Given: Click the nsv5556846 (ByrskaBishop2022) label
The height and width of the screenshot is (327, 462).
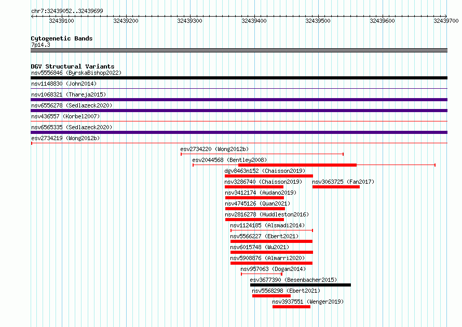Looking at the screenshot, I should coord(76,73).
